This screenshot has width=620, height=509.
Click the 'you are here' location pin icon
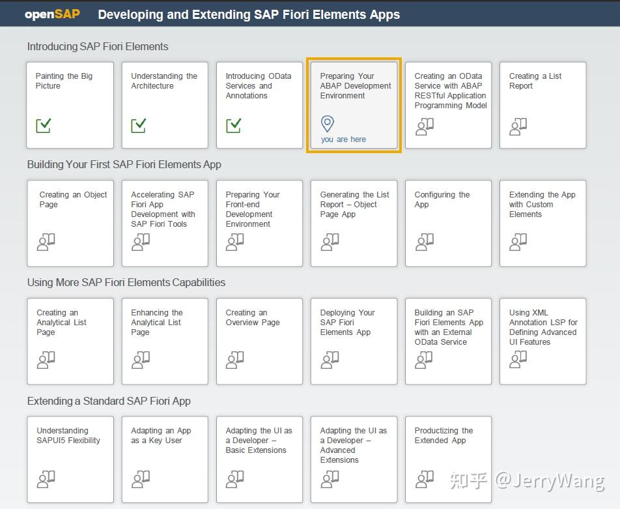[x=328, y=124]
